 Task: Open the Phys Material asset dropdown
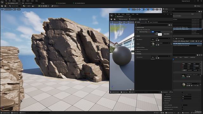(163, 38)
